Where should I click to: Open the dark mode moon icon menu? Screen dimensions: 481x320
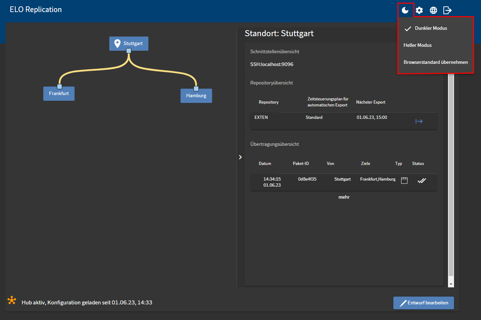click(405, 10)
